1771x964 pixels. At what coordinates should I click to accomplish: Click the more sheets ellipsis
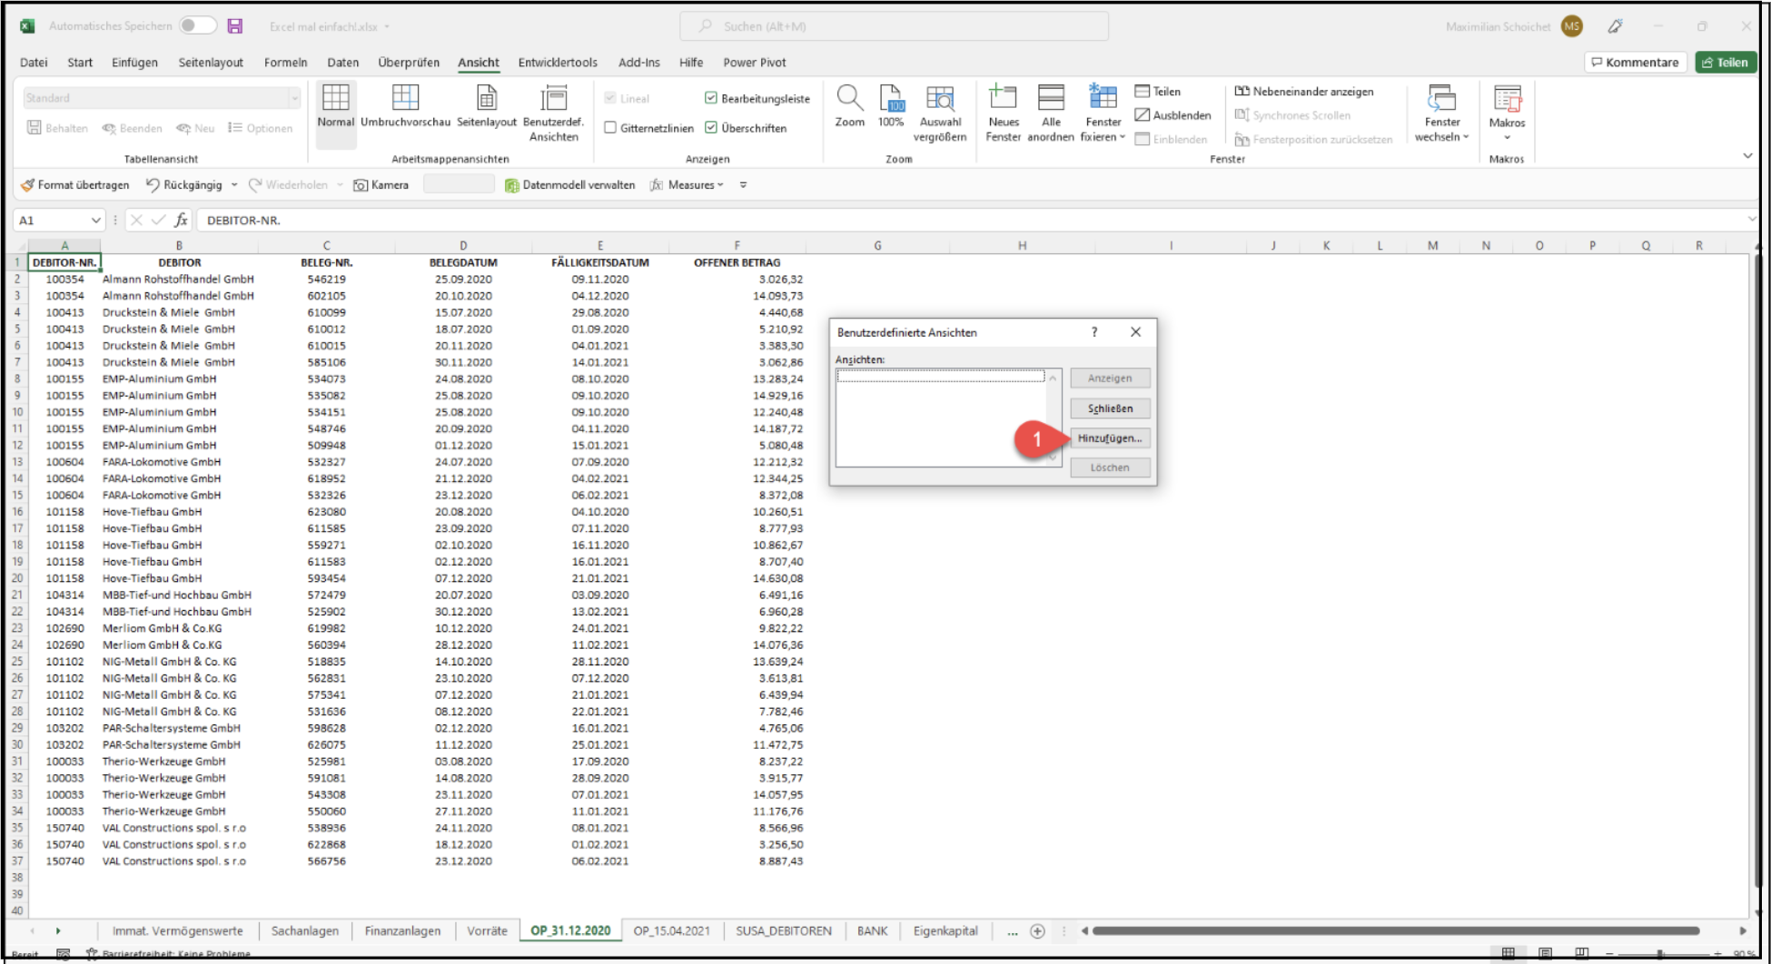[x=1012, y=931]
